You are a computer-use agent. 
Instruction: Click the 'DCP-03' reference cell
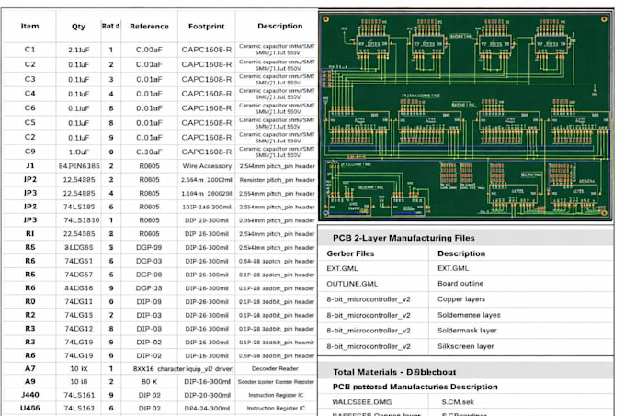(x=149, y=261)
